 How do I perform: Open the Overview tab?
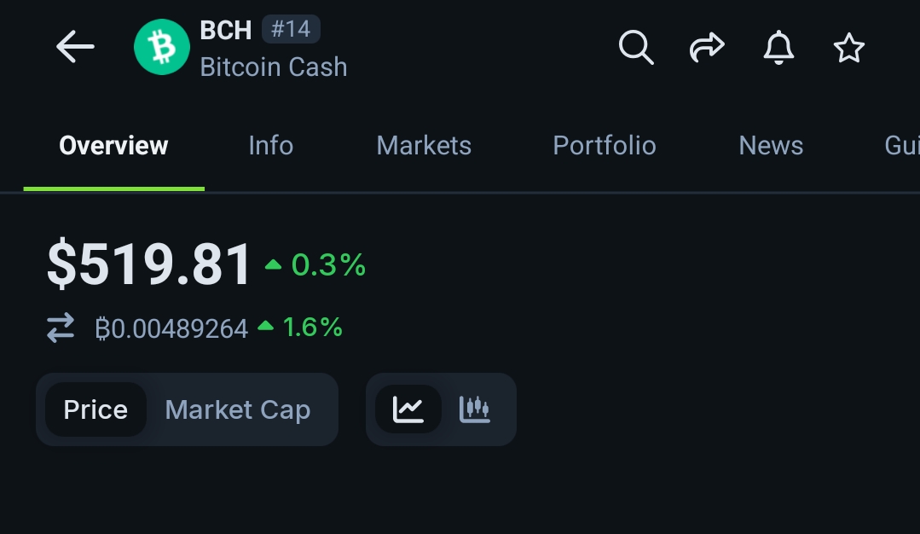pos(113,146)
